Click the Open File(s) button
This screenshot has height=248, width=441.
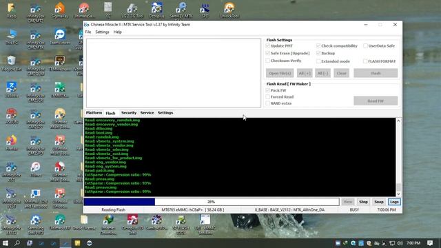tap(280, 73)
